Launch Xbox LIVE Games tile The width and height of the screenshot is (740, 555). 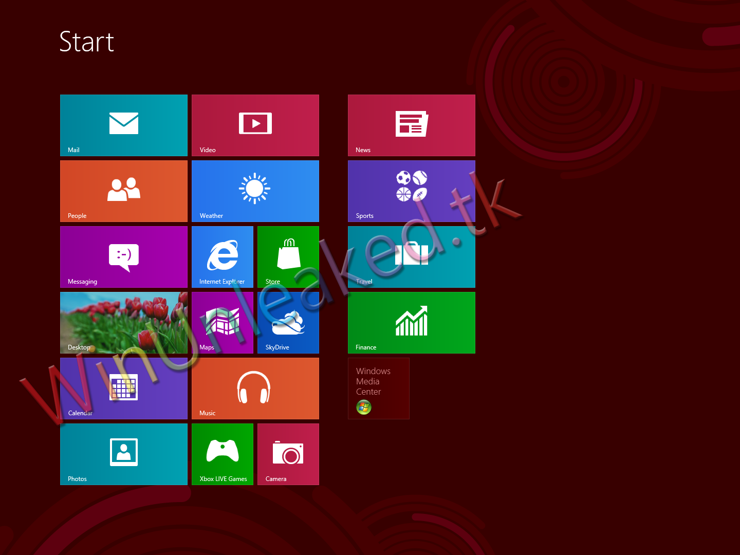pyautogui.click(x=223, y=454)
